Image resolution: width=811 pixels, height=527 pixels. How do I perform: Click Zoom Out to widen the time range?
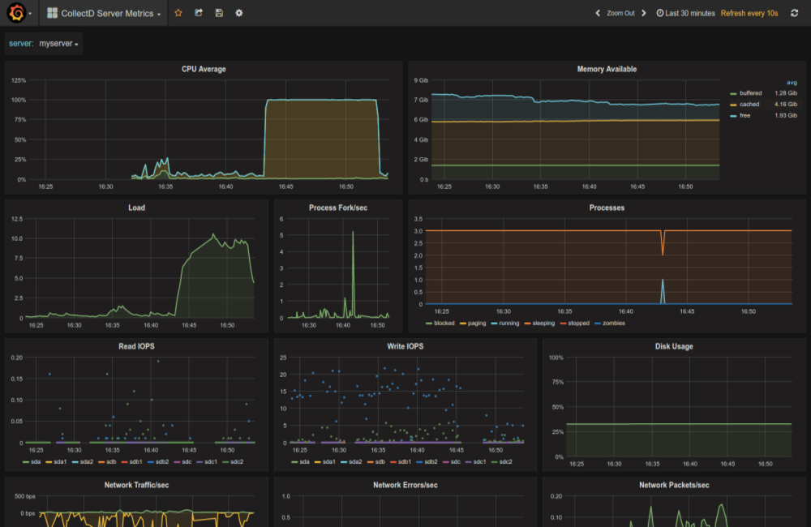point(622,13)
